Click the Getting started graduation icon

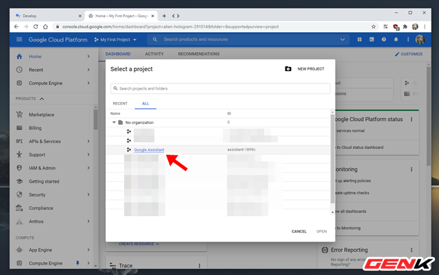(19, 181)
